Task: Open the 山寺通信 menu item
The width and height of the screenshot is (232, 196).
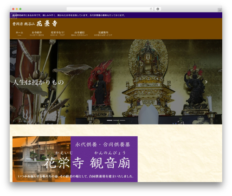Action: pyautogui.click(x=79, y=33)
